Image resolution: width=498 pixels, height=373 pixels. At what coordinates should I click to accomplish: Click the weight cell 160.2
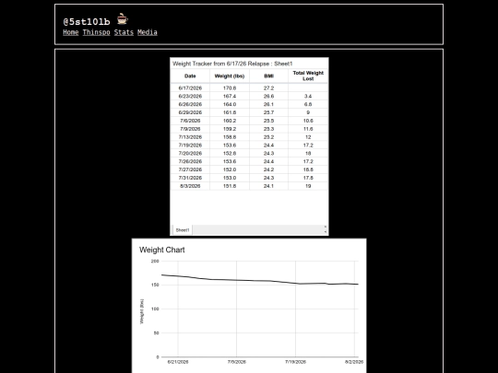(230, 121)
